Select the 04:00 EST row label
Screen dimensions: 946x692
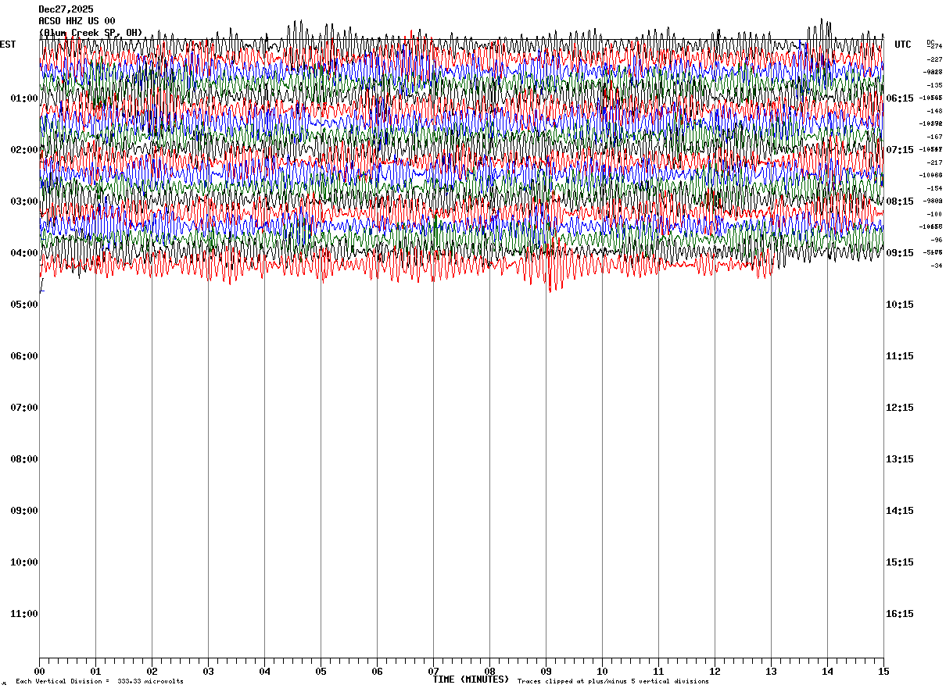[24, 253]
